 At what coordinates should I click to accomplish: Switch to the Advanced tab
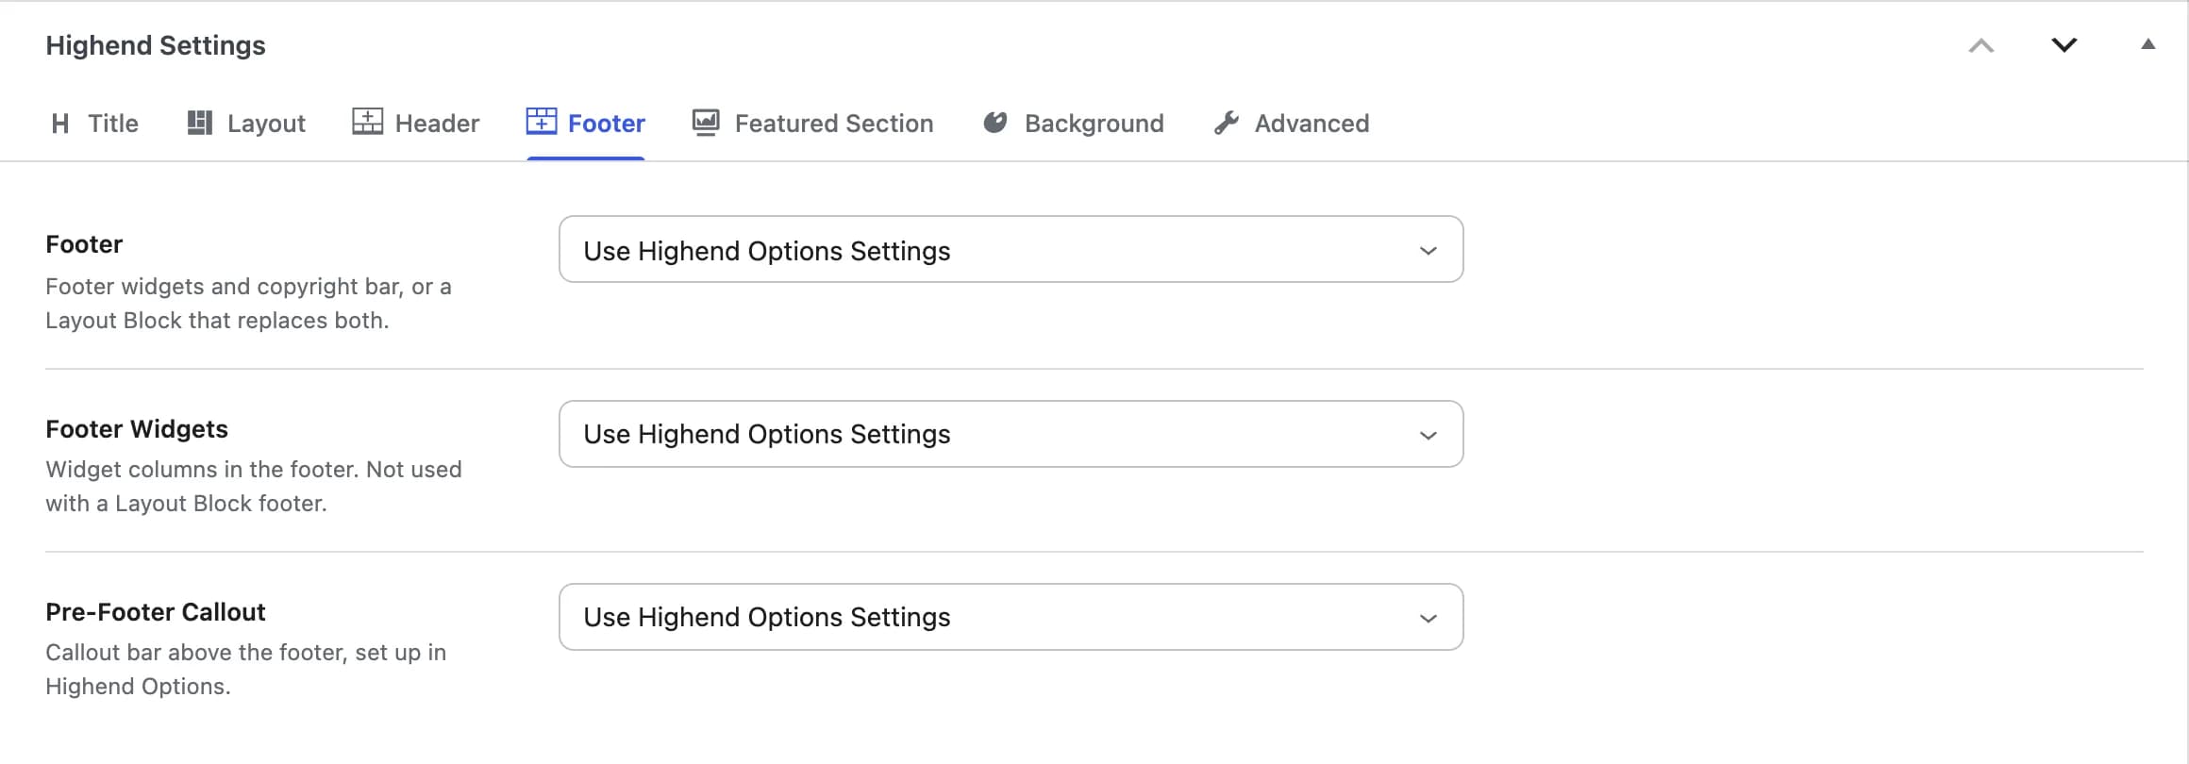[1291, 124]
